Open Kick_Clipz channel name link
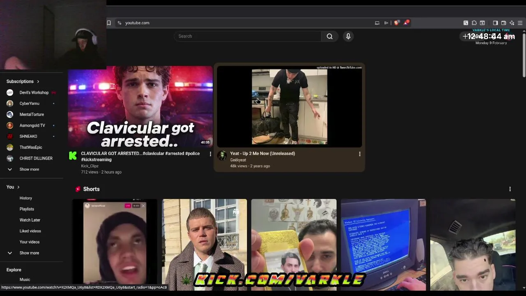Image resolution: width=526 pixels, height=296 pixels. (x=90, y=166)
